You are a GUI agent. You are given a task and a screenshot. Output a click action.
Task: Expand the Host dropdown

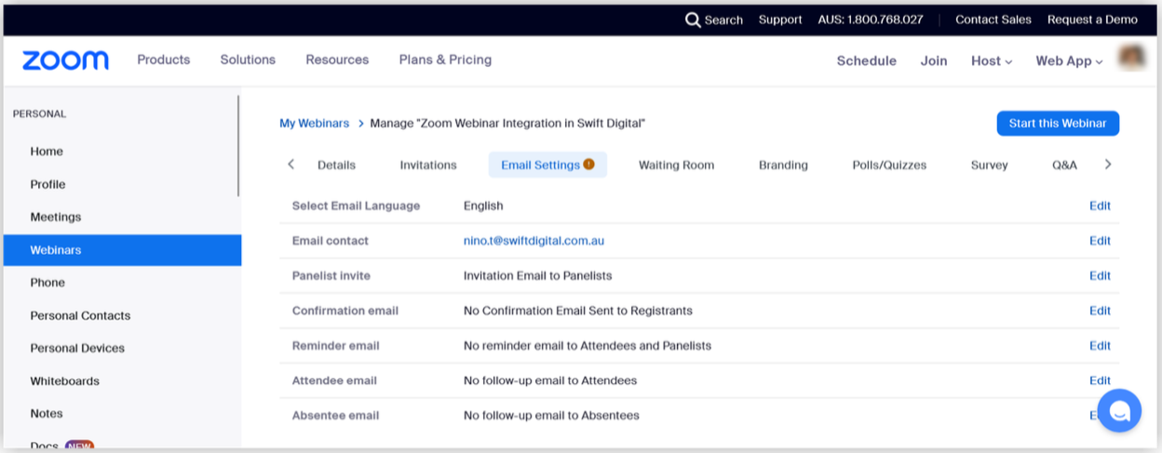click(x=992, y=60)
